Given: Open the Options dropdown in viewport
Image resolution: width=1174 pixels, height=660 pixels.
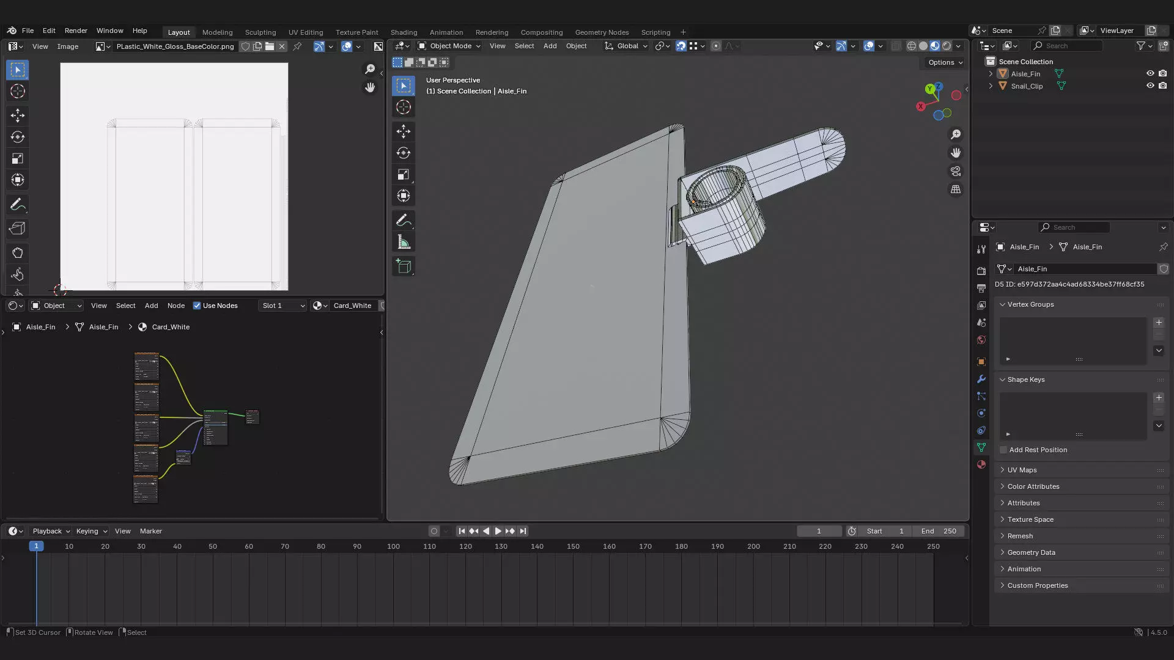Looking at the screenshot, I should (x=945, y=62).
